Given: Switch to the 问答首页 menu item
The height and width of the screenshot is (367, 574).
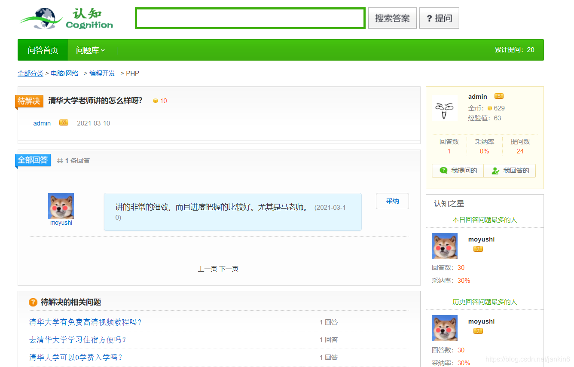Looking at the screenshot, I should pyautogui.click(x=42, y=50).
